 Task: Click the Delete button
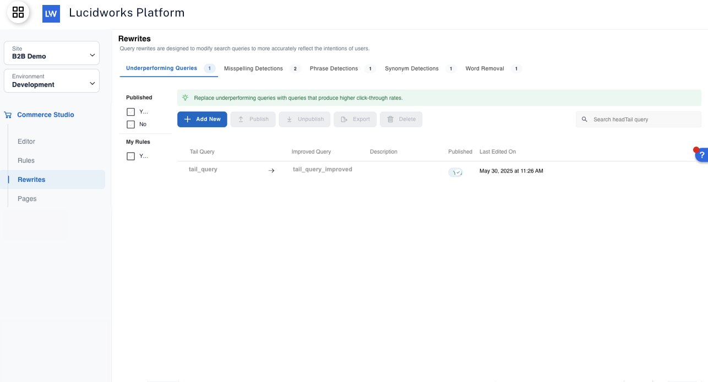pos(401,119)
